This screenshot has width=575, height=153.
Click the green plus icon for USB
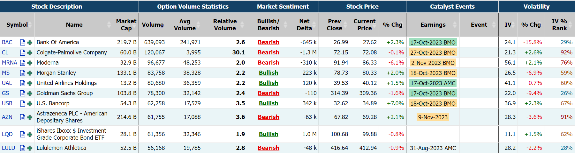[30, 104]
